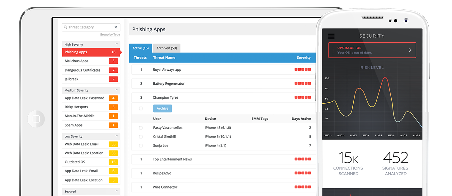Collapse the High Severity section
Viewport: 452px width, 196px height.
click(117, 44)
